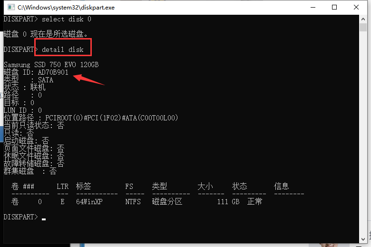Click the PCIROOT location path text
The image size is (371, 247).
tap(111, 118)
